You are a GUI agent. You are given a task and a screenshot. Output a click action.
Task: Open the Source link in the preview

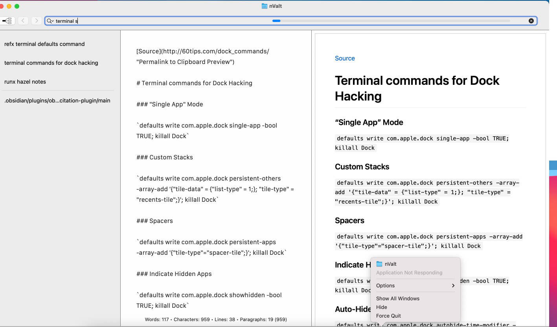345,58
